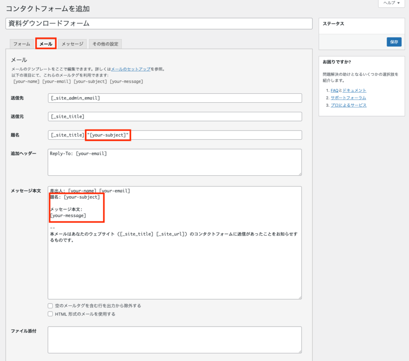Enable 空のメールタグを含む行を出力から除外する checkbox

pos(50,305)
